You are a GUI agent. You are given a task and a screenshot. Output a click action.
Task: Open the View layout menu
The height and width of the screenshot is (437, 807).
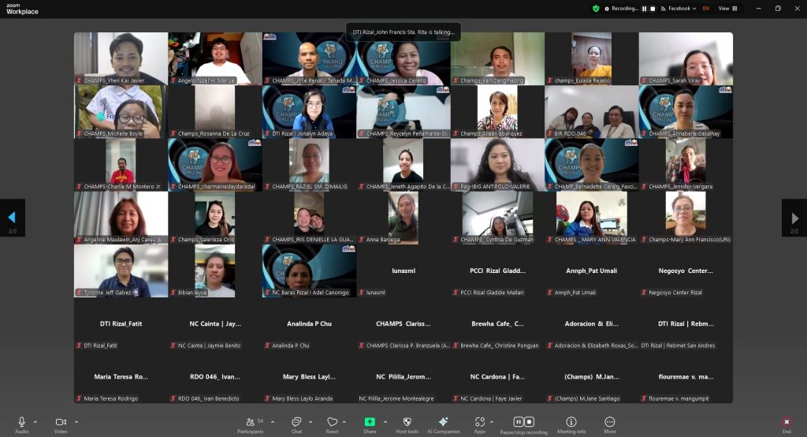(728, 8)
